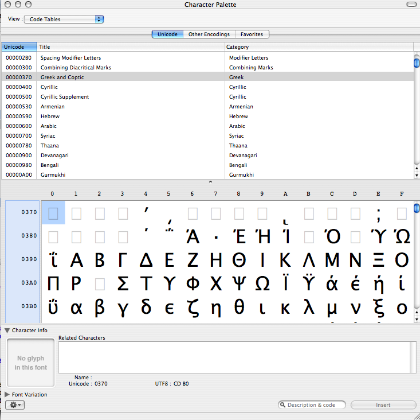Collapse the Character Info disclosure triangle
420x420 pixels.
(x=7, y=330)
